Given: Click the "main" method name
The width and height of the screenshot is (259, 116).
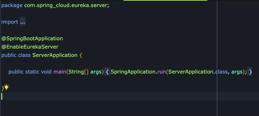Looking at the screenshot, I should pos(60,72).
